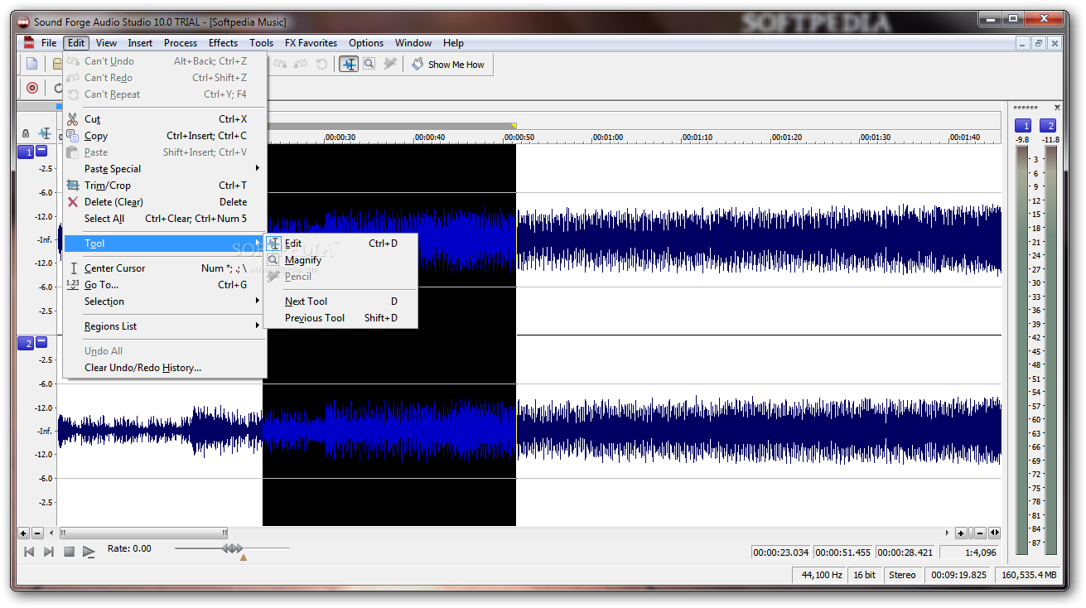Click the level zoom out minus button

[x=37, y=533]
